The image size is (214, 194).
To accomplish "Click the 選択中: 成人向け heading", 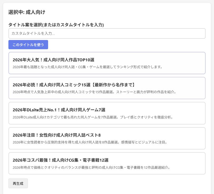I will click(x=27, y=12).
